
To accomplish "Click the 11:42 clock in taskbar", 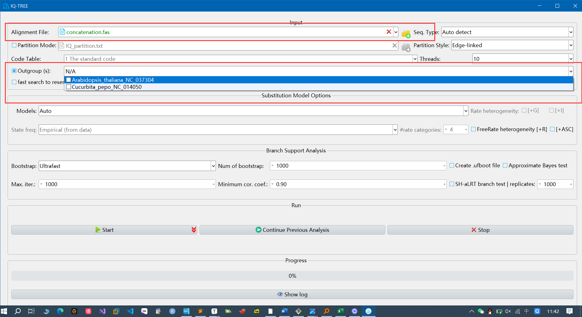I will point(553,311).
